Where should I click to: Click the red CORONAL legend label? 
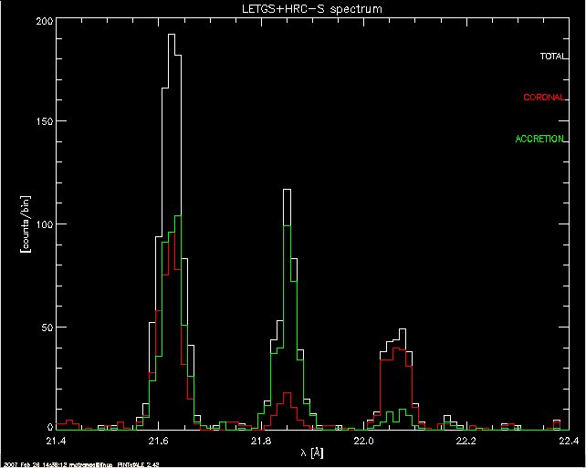[544, 98]
